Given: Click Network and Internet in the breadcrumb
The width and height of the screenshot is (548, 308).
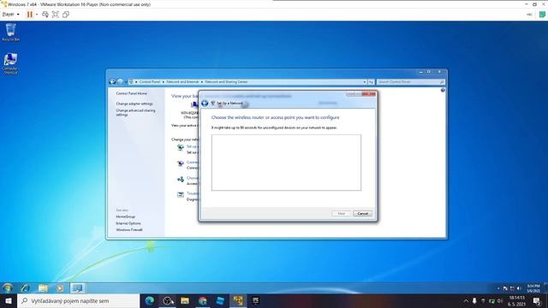Looking at the screenshot, I should tap(182, 82).
